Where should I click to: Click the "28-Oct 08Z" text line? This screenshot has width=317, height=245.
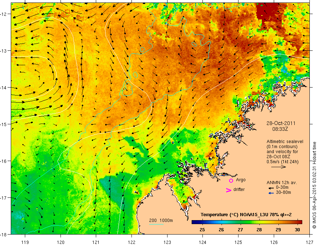click(279, 156)
